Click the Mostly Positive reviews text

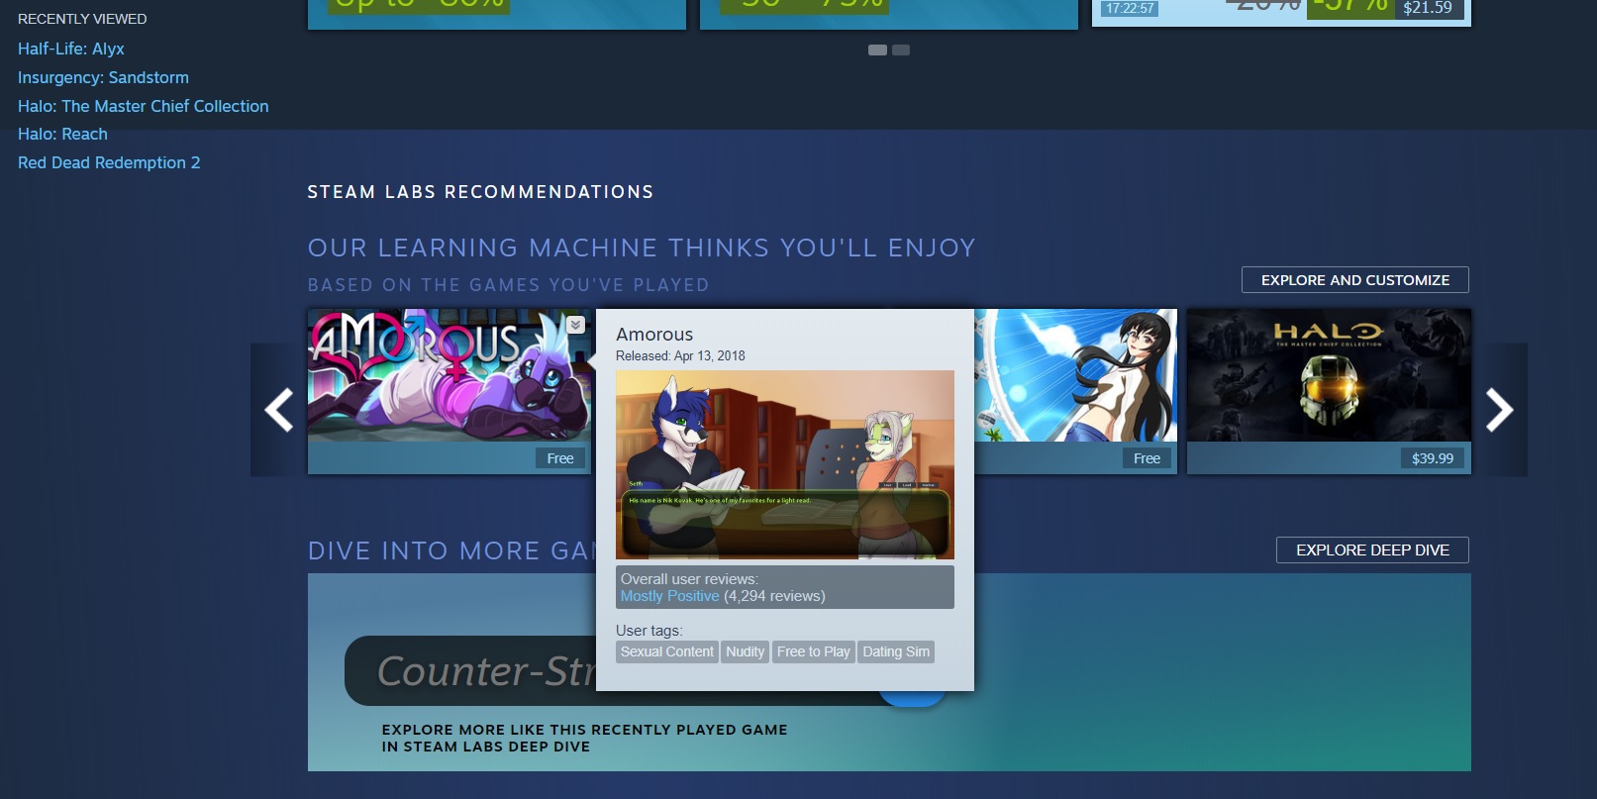click(x=669, y=596)
